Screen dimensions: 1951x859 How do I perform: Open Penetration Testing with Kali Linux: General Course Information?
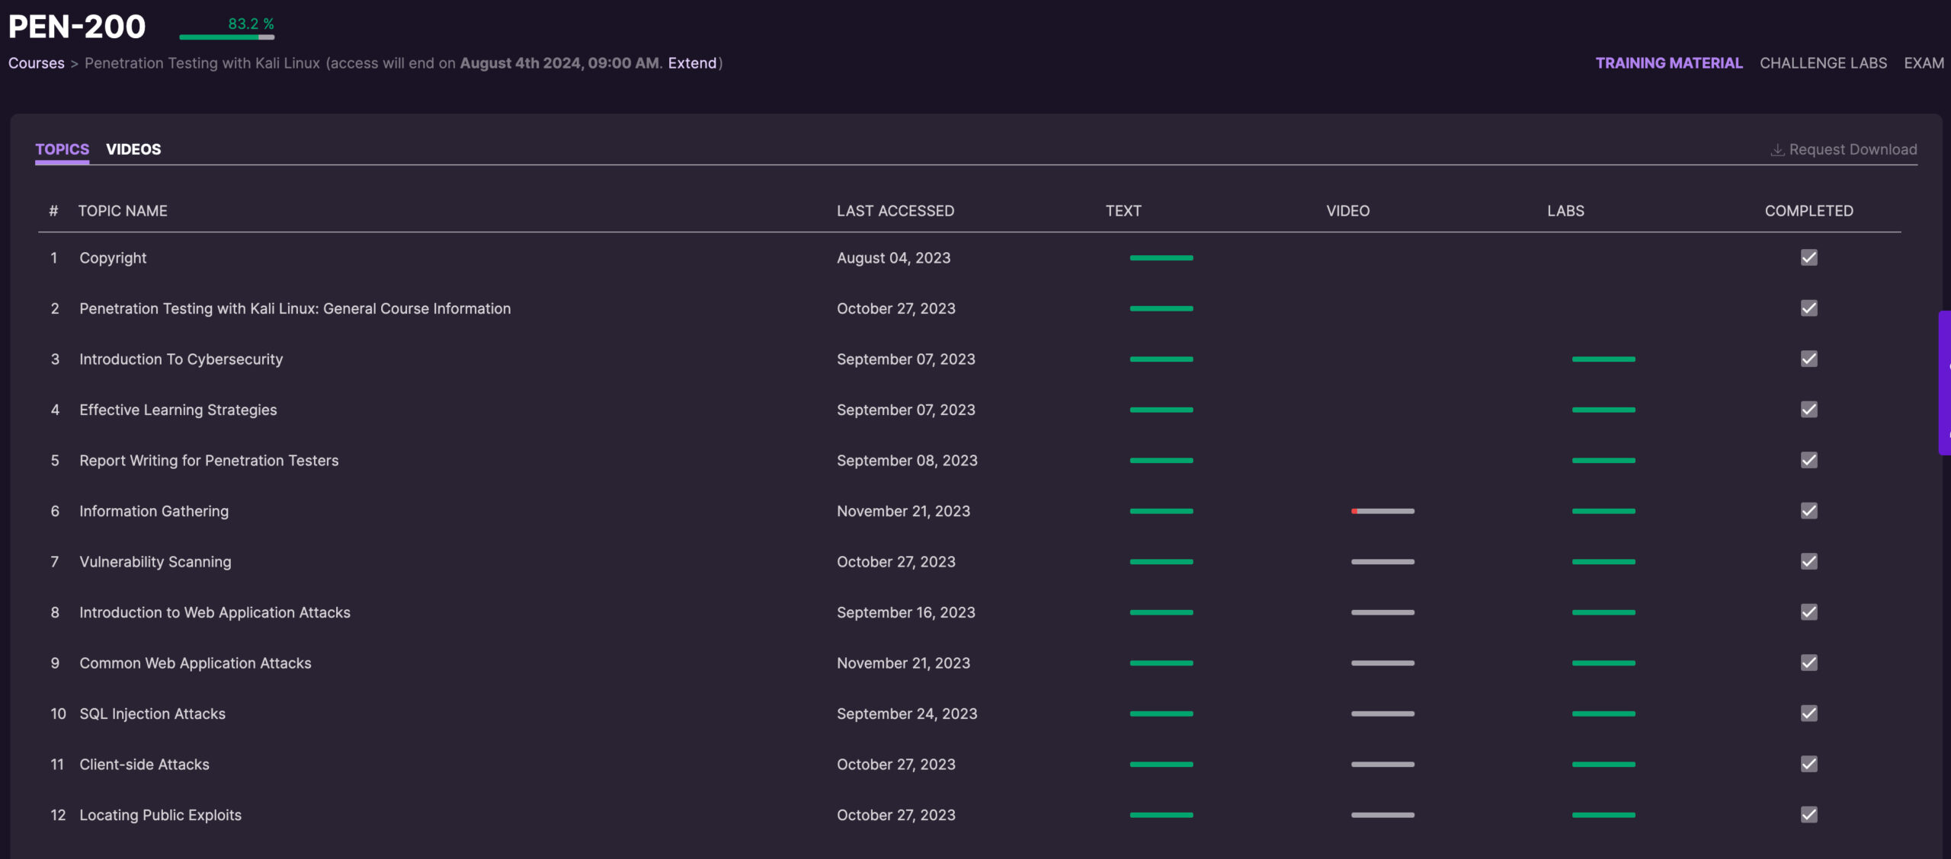[x=295, y=308]
